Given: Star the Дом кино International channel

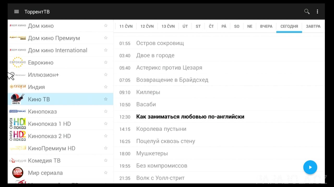Looking at the screenshot, I should pos(106,50).
